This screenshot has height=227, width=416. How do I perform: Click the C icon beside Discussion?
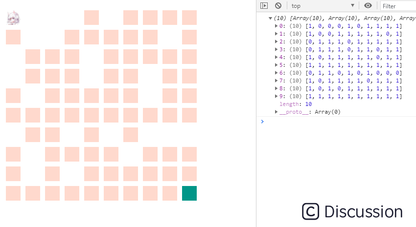310,211
